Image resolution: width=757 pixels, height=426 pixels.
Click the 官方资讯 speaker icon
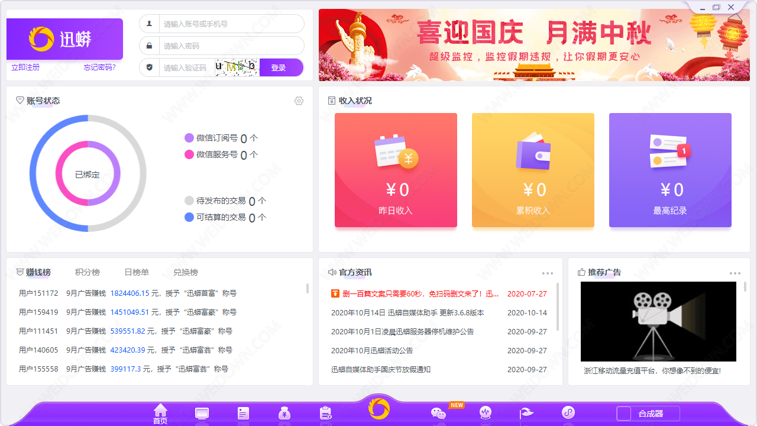[332, 272]
